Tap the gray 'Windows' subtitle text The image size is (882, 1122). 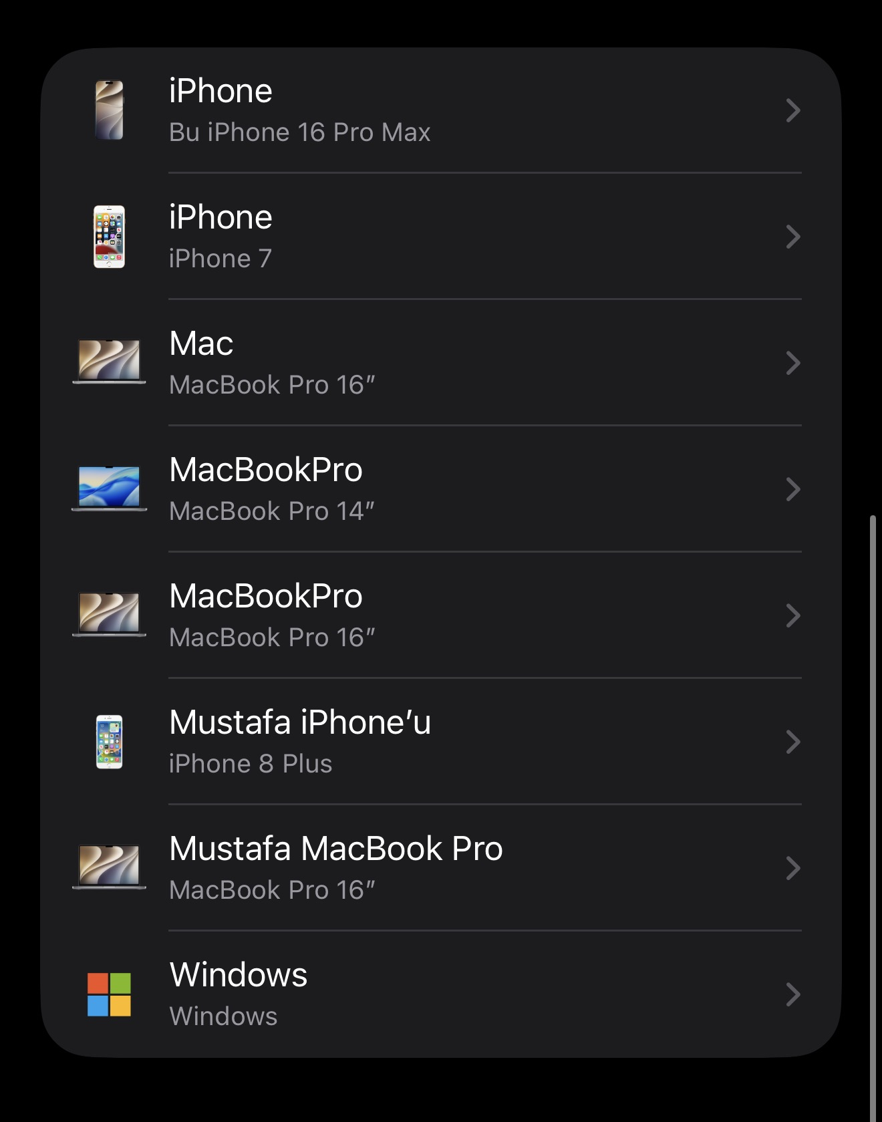click(223, 1016)
